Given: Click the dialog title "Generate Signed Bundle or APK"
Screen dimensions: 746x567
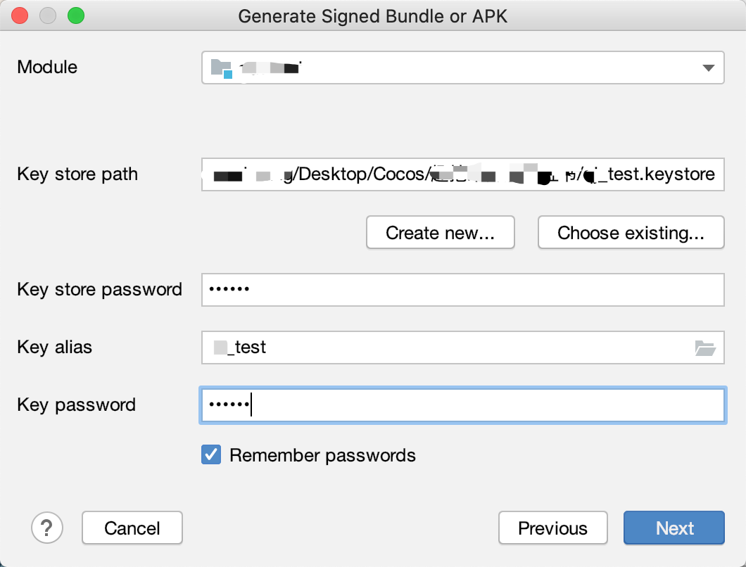Looking at the screenshot, I should 373,16.
